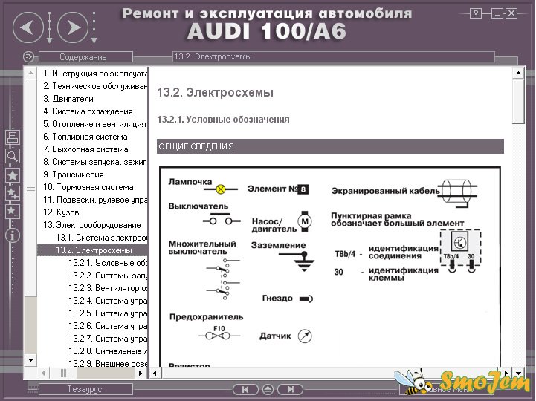The width and height of the screenshot is (536, 401).
Task: Open chapter '7. Выхлопная система'
Action: (85, 149)
